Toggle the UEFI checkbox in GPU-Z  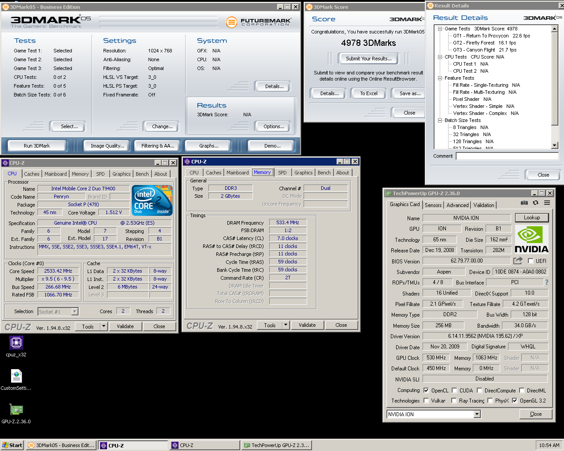pos(531,261)
